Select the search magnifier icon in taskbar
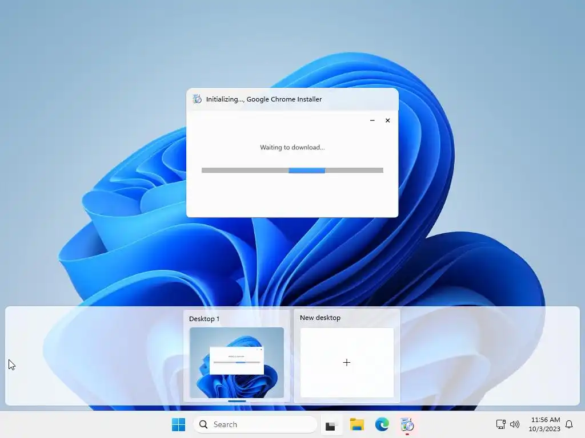585x438 pixels. pyautogui.click(x=203, y=424)
